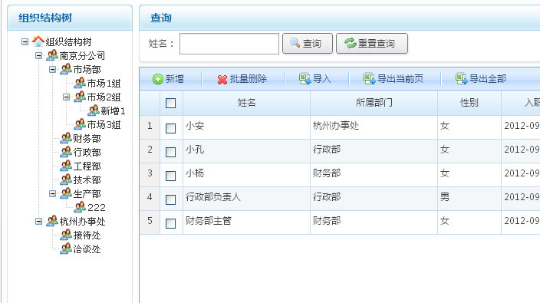Click the green plus icon of 新增
Viewport: 540px width, 303px height.
point(158,79)
